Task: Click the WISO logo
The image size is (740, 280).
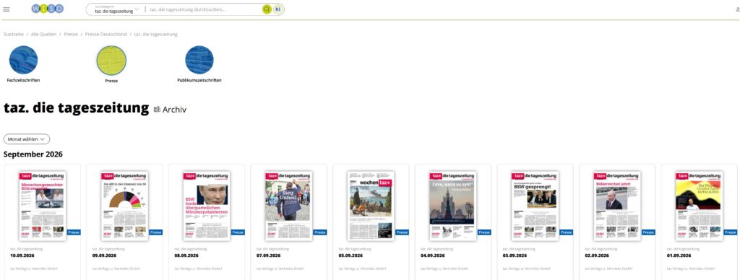Action: 47,9
